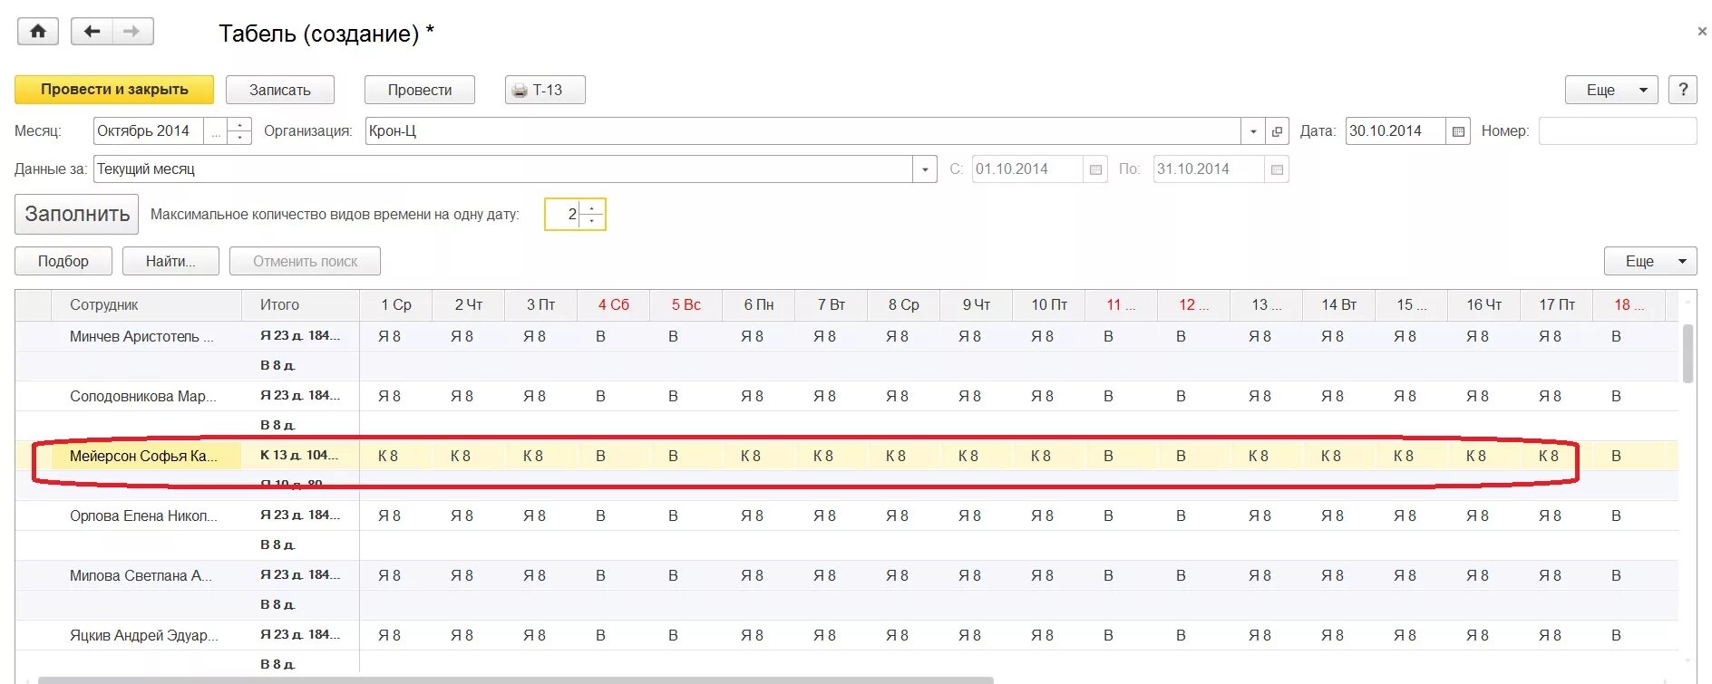Decrease max time types count
This screenshot has width=1712, height=684.
pyautogui.click(x=592, y=221)
